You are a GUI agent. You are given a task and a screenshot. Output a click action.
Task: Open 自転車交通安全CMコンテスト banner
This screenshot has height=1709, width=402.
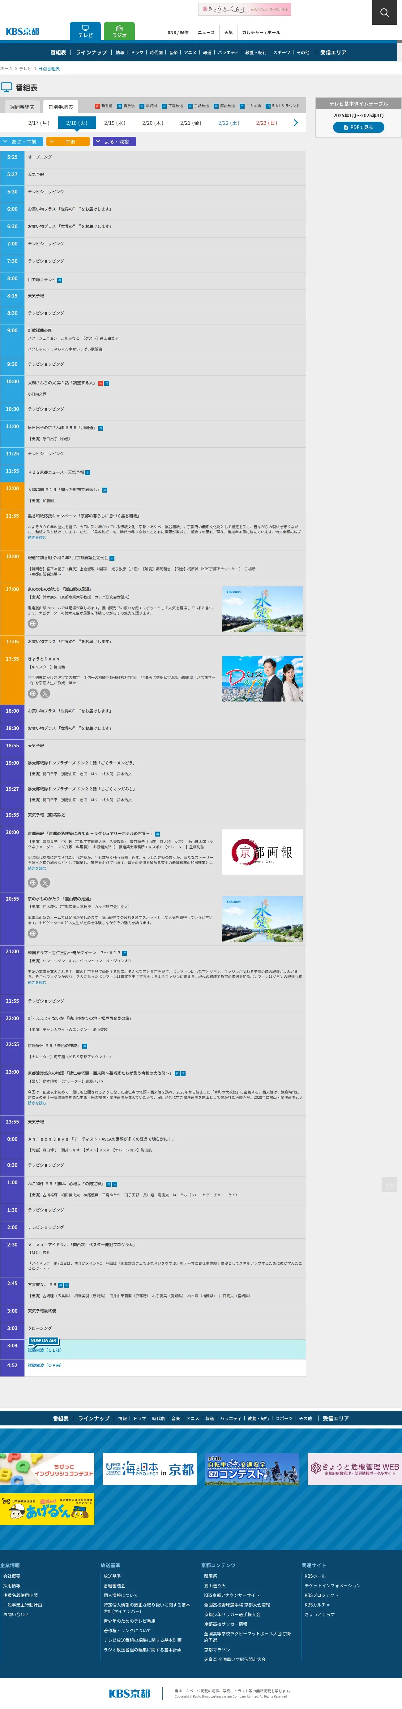click(x=252, y=1469)
